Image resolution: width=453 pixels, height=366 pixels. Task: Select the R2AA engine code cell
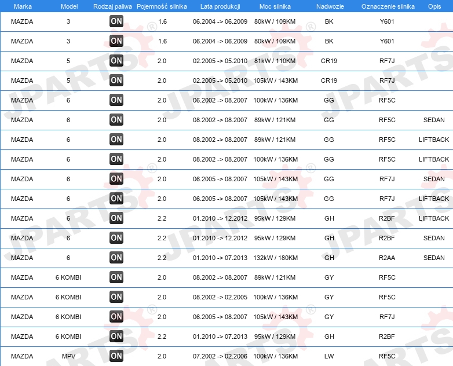point(387,258)
